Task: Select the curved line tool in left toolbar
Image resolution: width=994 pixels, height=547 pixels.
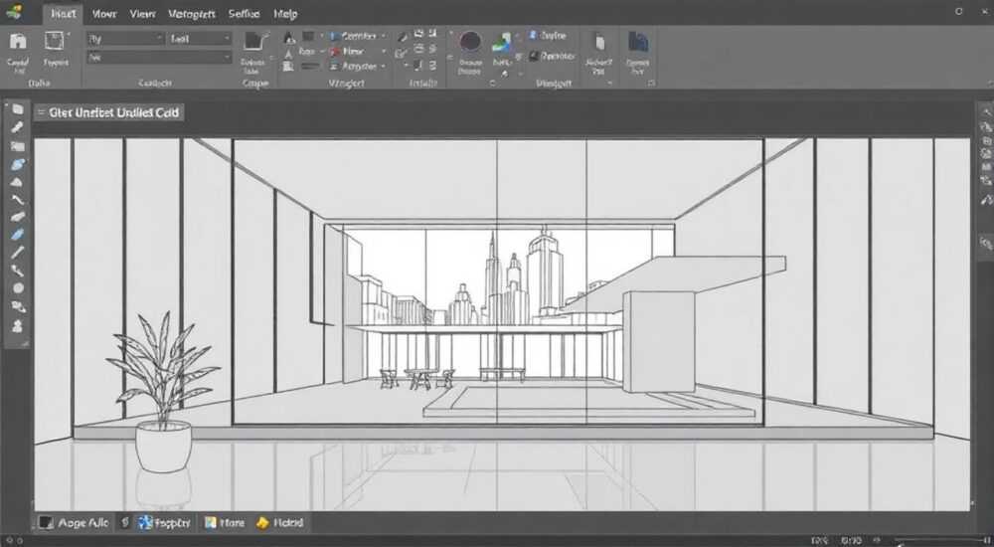Action: click(x=17, y=200)
